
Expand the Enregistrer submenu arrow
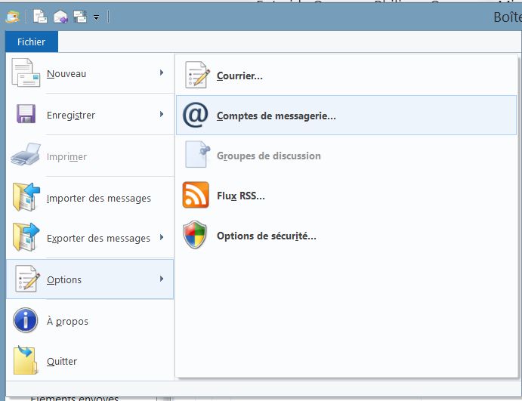[x=162, y=114]
